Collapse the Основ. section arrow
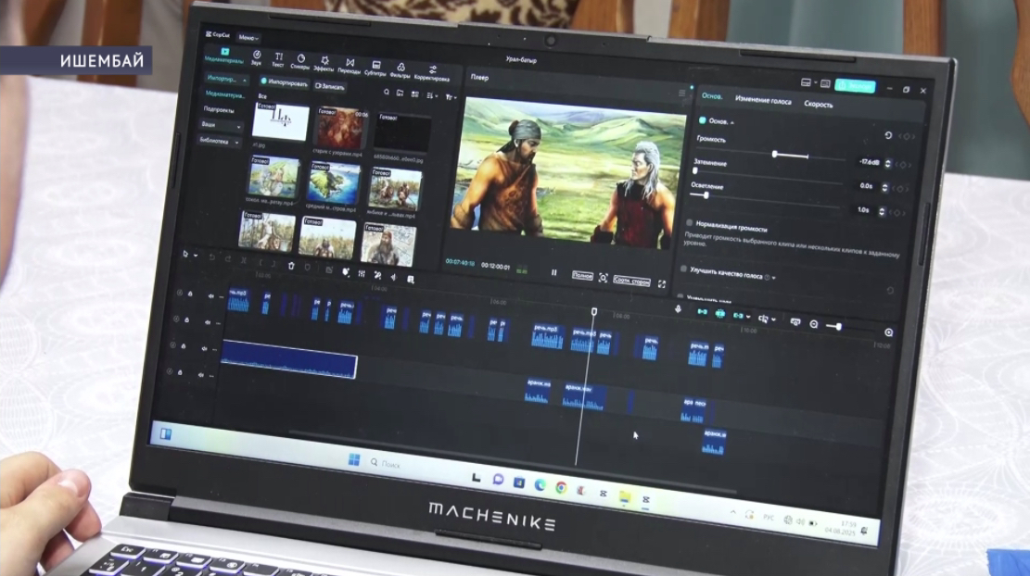This screenshot has width=1030, height=576. 731,122
